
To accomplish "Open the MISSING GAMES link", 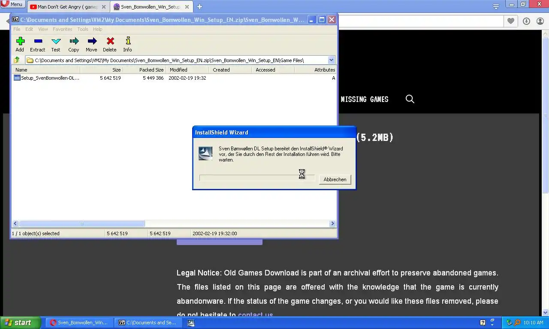I will pos(365,99).
